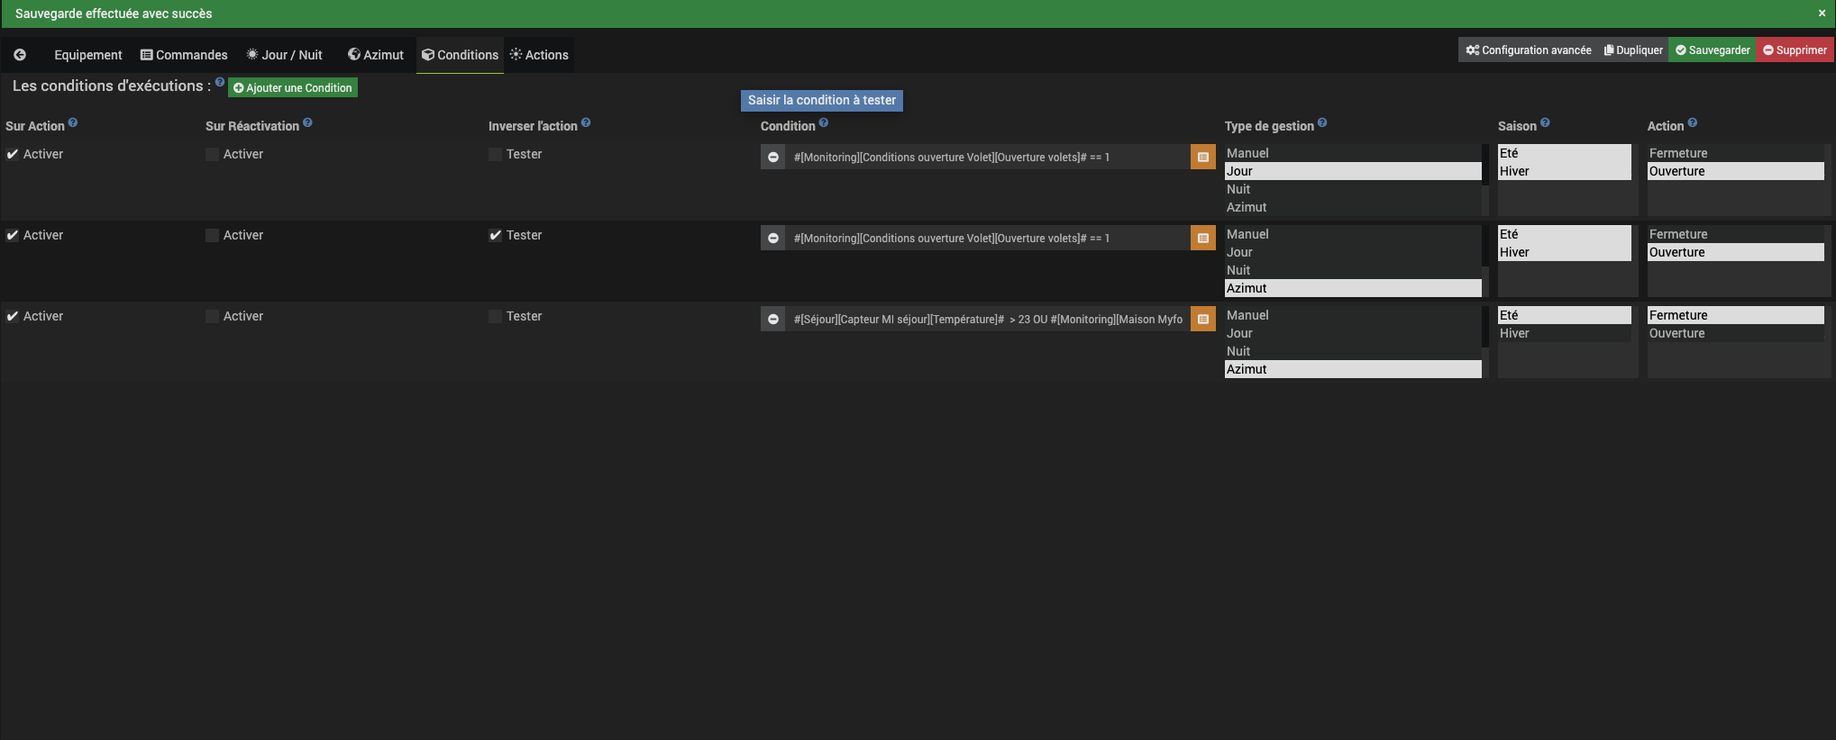
Task: Switch to the Commandes tab
Action: (184, 55)
